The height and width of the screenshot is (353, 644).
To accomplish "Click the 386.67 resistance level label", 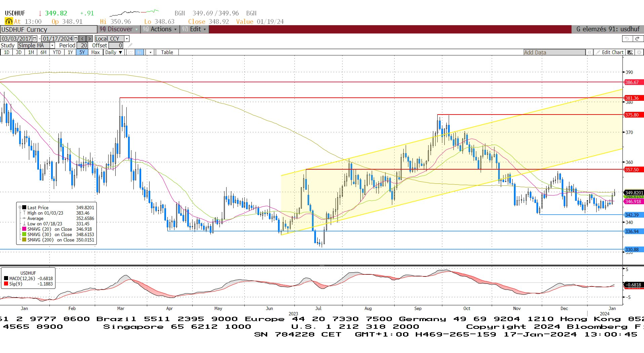I will [x=633, y=82].
